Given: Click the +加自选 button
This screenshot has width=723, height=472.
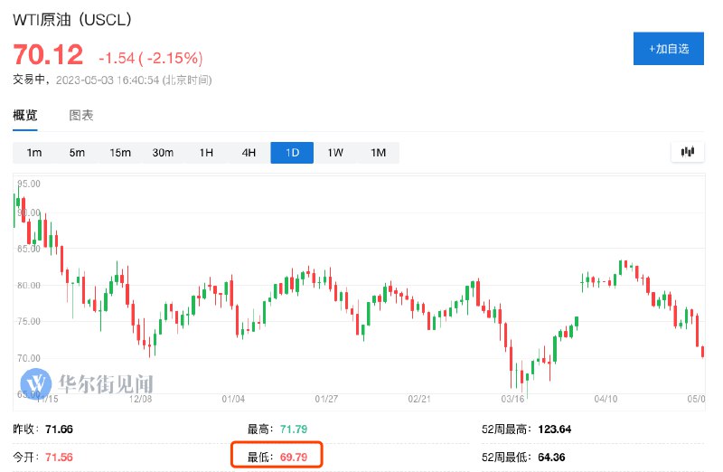Looking at the screenshot, I should click(668, 49).
